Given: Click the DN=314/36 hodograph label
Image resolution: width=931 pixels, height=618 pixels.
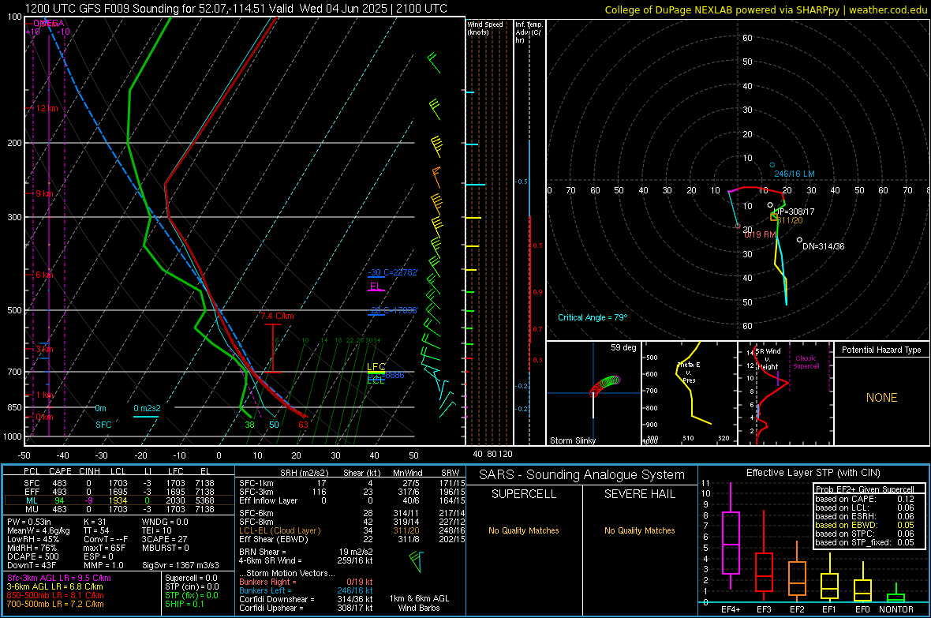Looking at the screenshot, I should (823, 246).
